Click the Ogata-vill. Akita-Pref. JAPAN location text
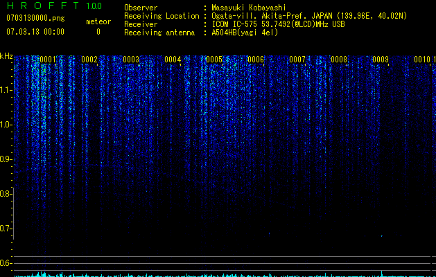This screenshot has width=436, height=277. (x=309, y=16)
